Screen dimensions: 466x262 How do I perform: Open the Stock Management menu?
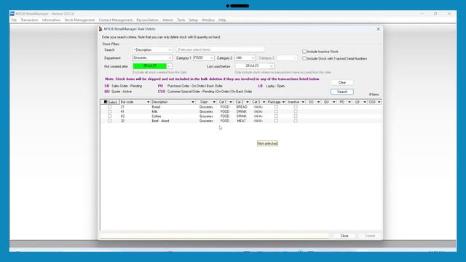79,20
